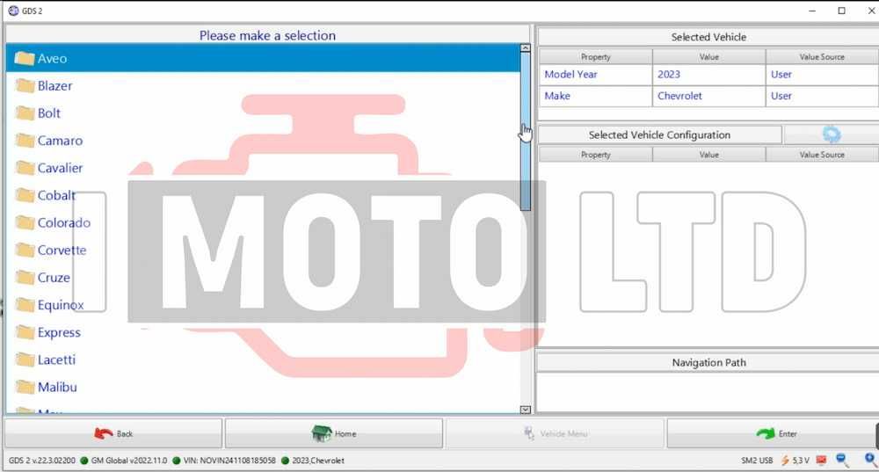This screenshot has height=472, width=879.
Task: Click the scroll down arrow of model list
Action: pyautogui.click(x=526, y=410)
